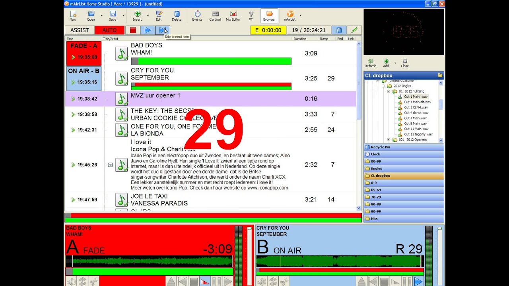Toggle the Browser panel button
Screen dimensions: 509x286
click(269, 16)
